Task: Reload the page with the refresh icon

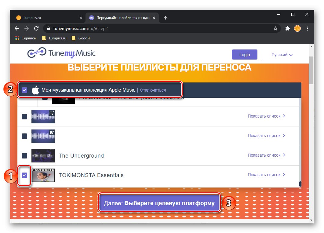Action: 36,28
